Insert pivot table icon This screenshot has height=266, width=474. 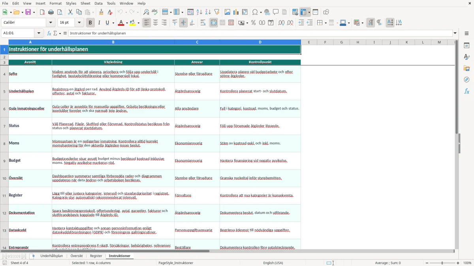pos(245,12)
